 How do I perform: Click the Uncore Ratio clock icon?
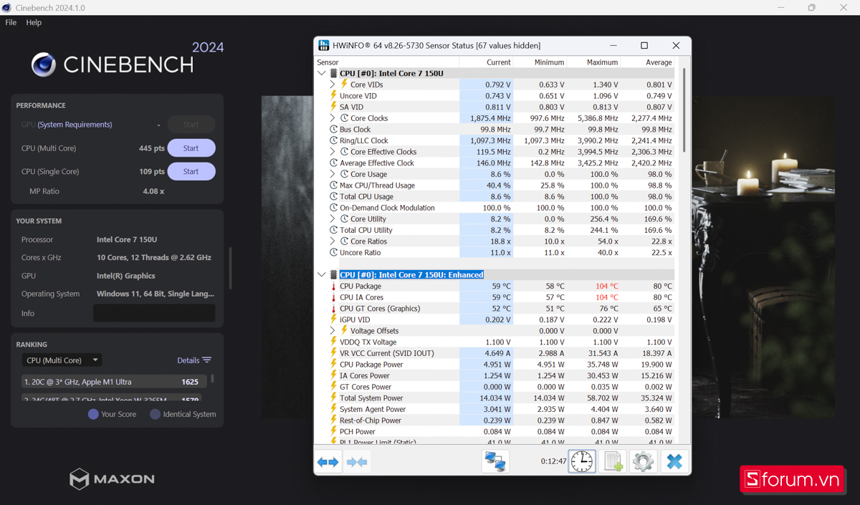pos(333,252)
